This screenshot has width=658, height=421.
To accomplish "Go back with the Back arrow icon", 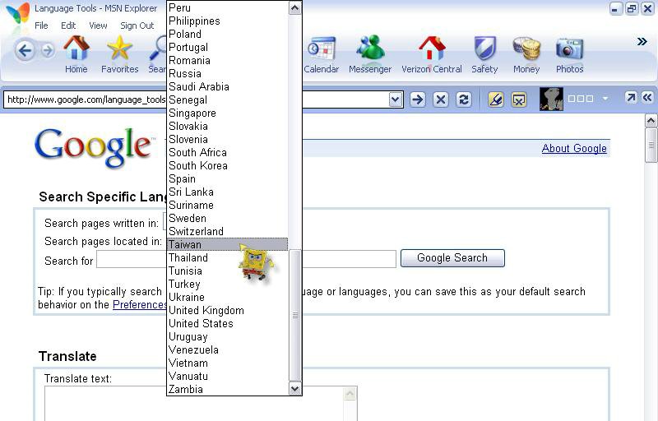I will (x=25, y=51).
